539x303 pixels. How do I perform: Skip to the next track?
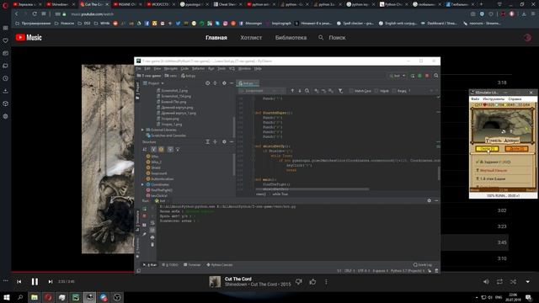(x=51, y=282)
